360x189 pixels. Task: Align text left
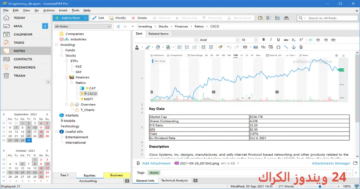[311, 40]
